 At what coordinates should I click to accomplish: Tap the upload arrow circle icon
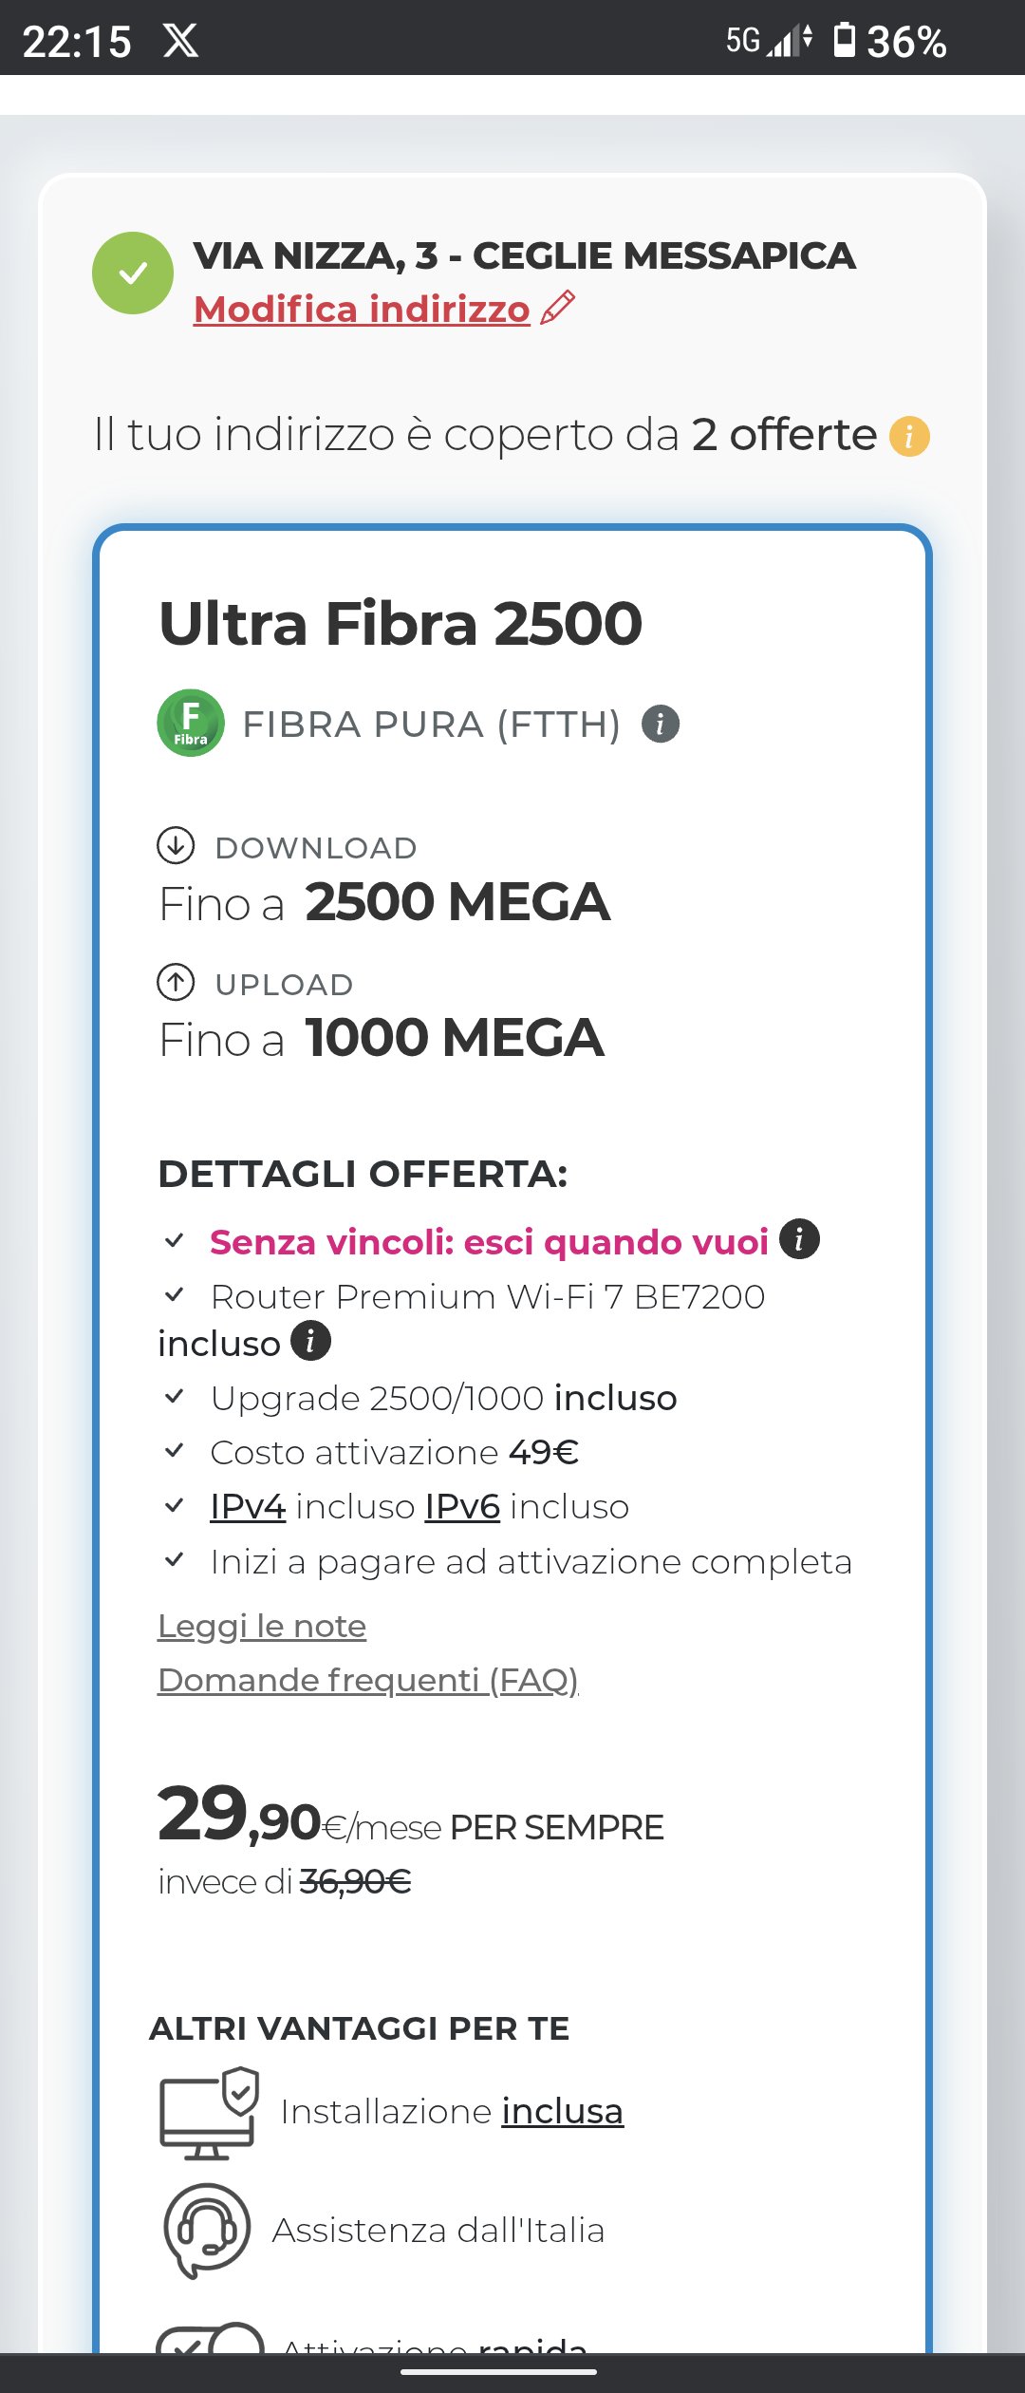[x=176, y=982]
